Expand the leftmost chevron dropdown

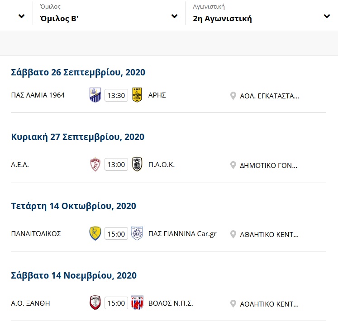click(x=22, y=16)
